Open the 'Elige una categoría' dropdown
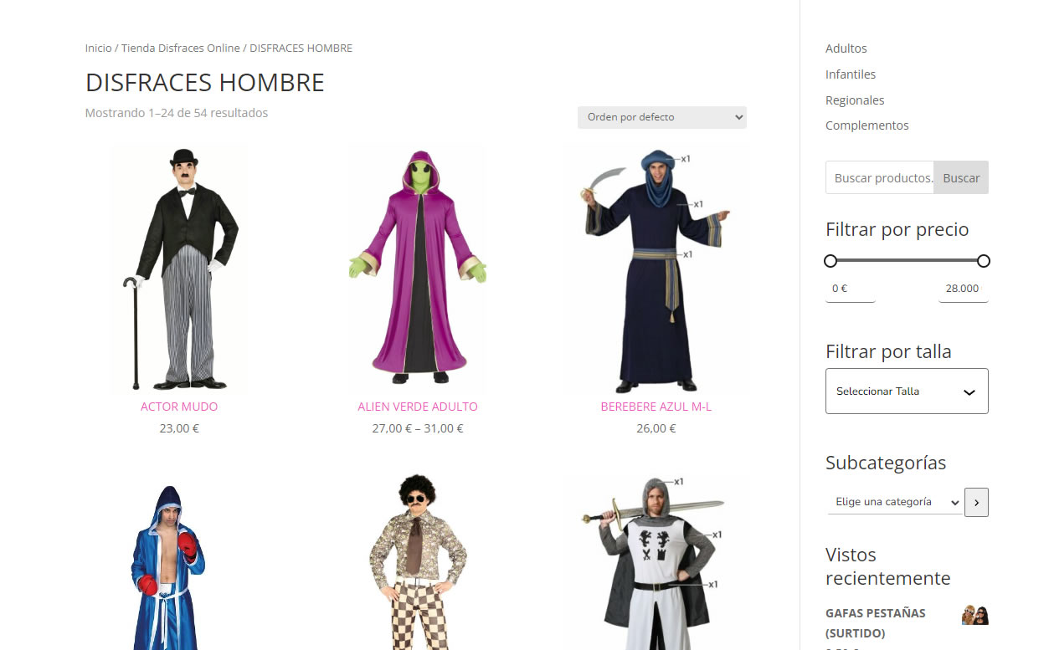 pyautogui.click(x=894, y=502)
